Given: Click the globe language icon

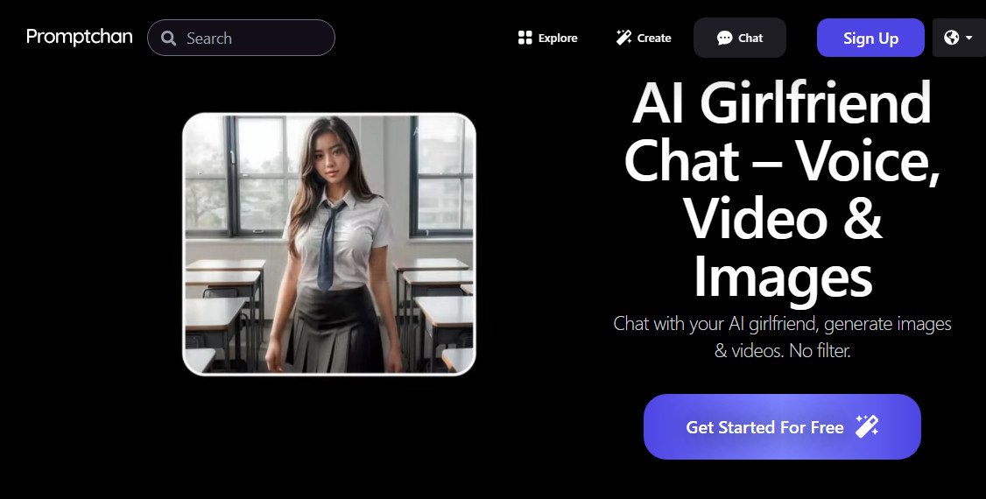Looking at the screenshot, I should [x=952, y=38].
